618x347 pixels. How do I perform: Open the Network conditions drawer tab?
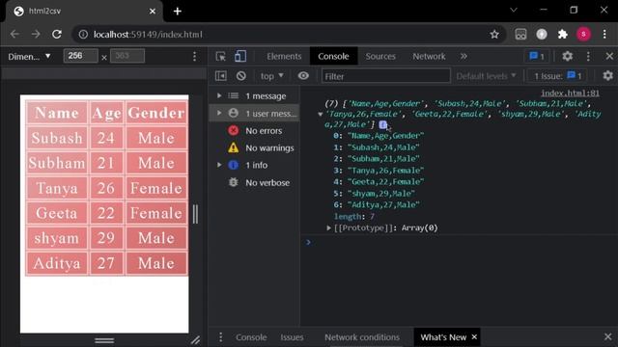362,337
